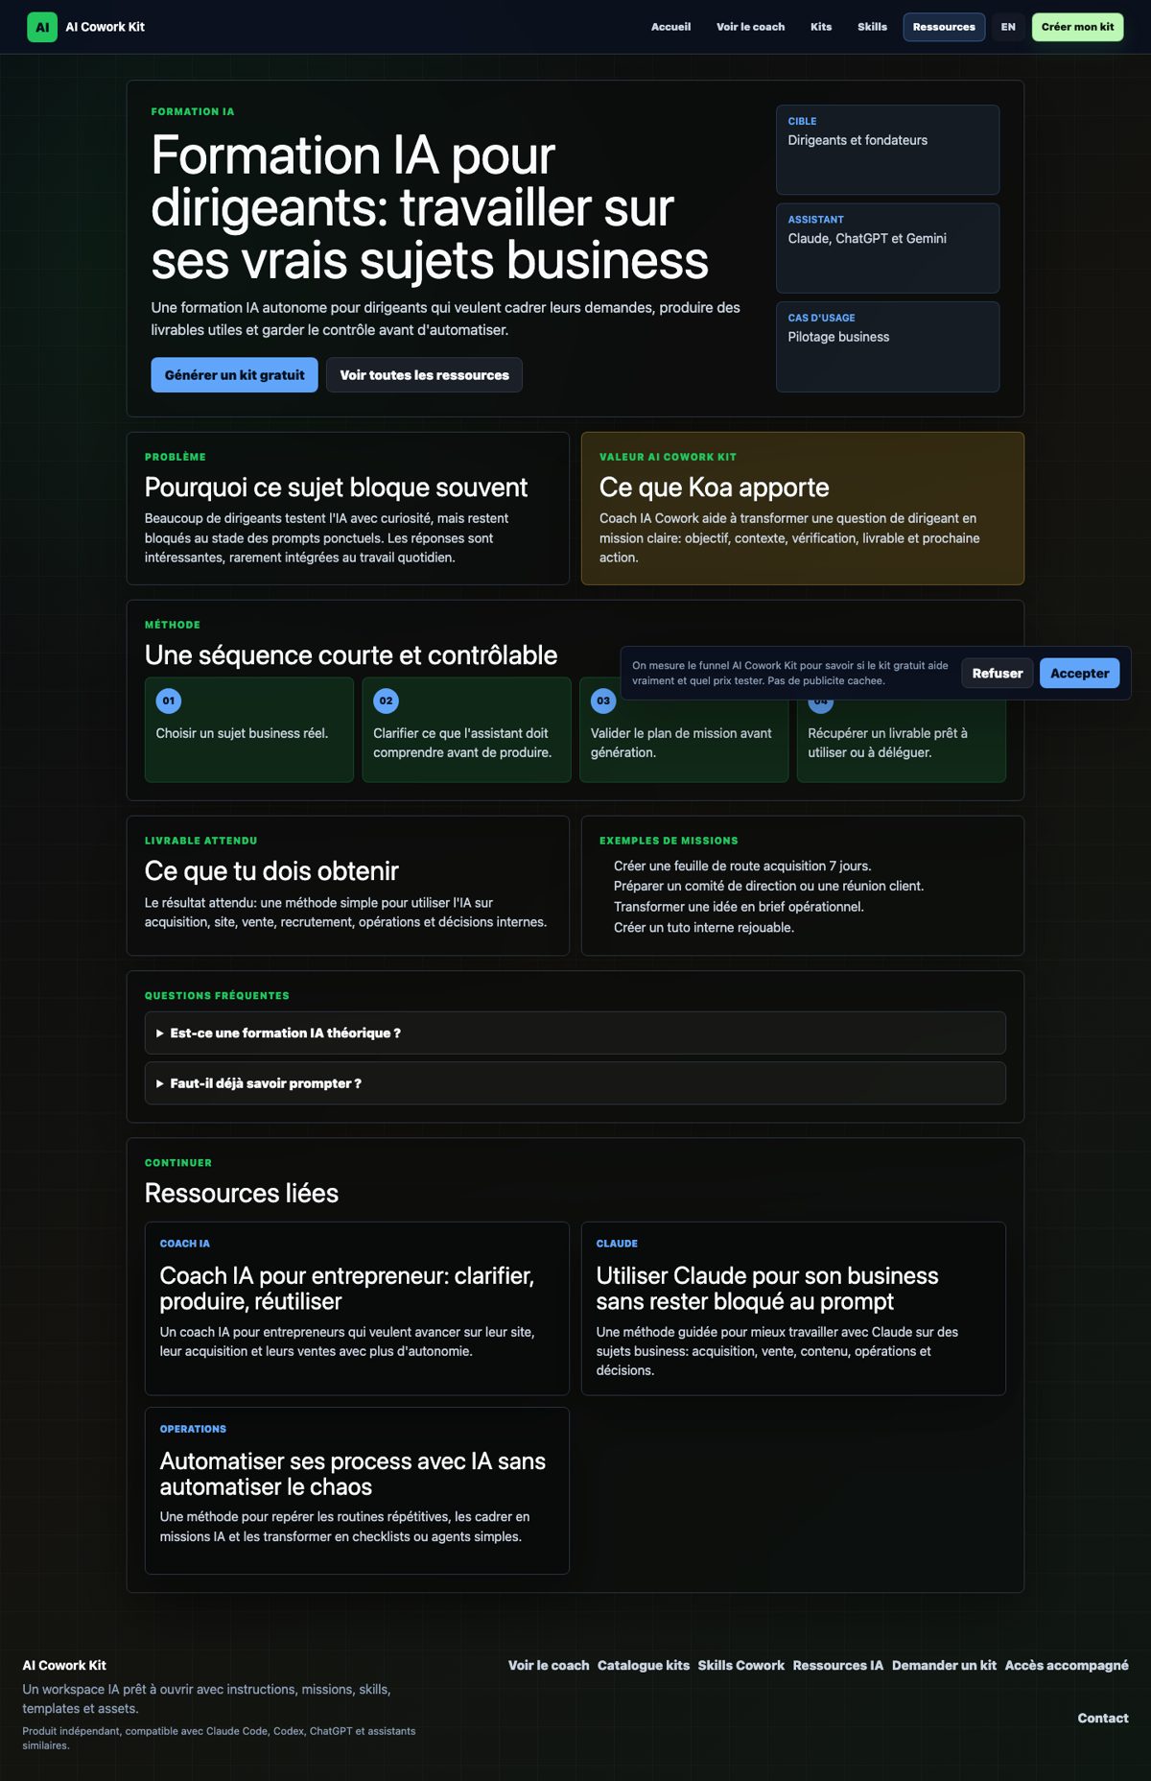Switch language with the EN button

(x=1008, y=27)
